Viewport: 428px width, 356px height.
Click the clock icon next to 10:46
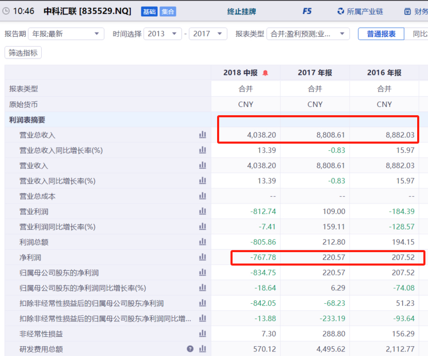point(6,11)
